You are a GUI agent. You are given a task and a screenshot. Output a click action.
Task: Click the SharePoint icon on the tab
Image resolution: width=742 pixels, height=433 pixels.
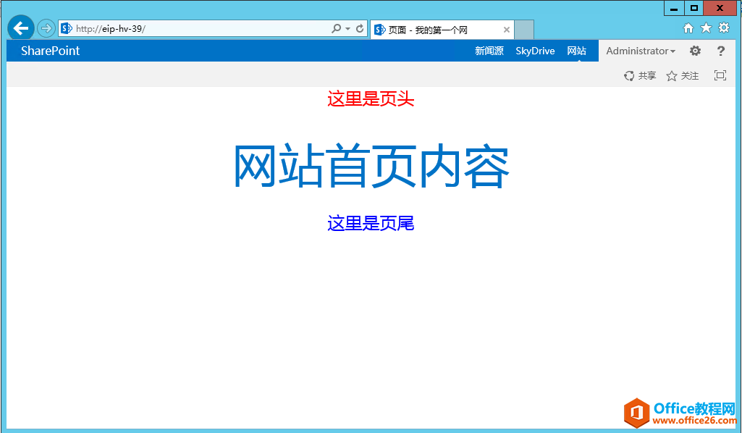click(x=380, y=30)
